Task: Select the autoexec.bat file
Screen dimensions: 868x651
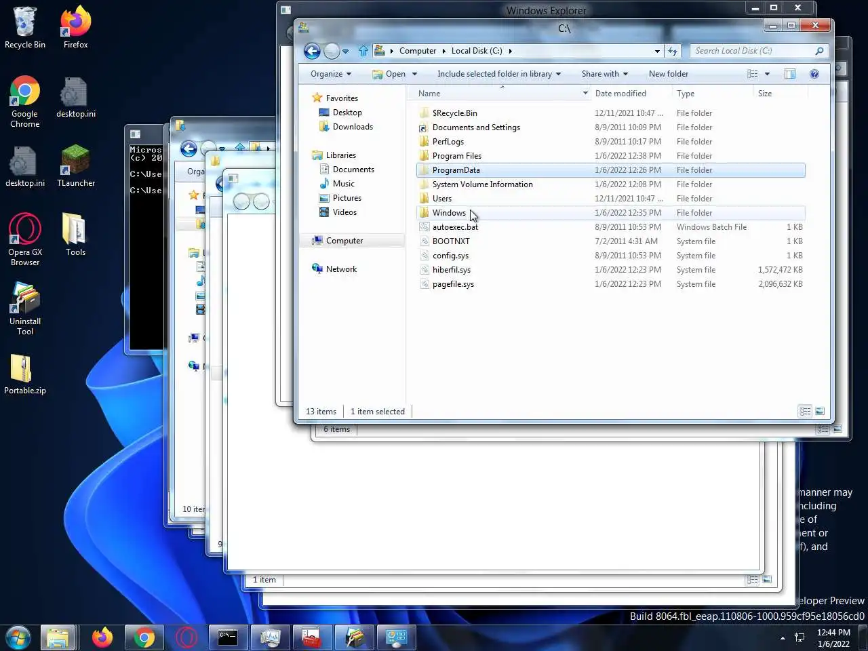Action: coord(610,227)
